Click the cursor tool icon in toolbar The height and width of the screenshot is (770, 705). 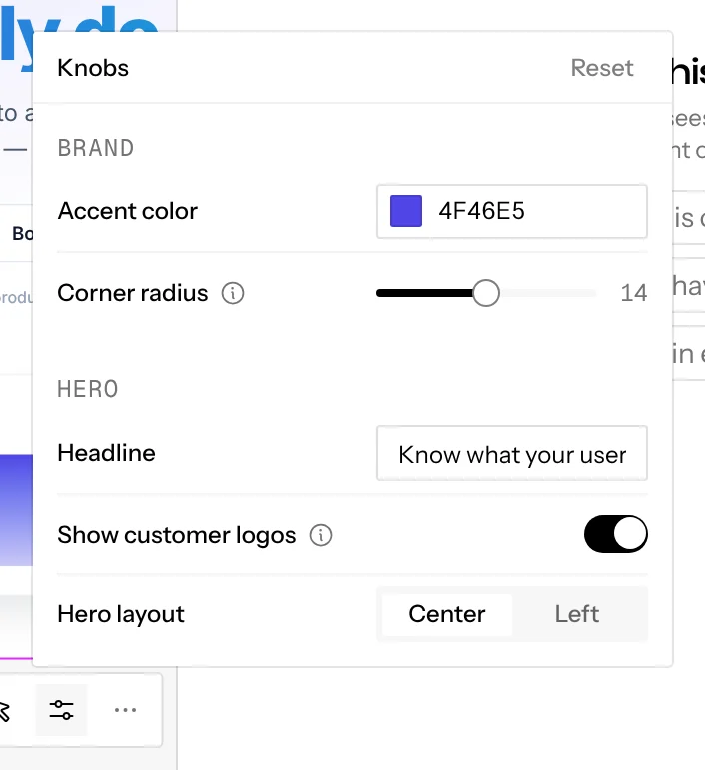coord(4,711)
